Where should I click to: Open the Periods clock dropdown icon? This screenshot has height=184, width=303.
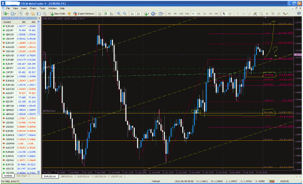[154, 14]
